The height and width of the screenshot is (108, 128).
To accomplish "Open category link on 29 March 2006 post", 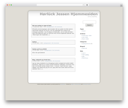I will (48, 61).
